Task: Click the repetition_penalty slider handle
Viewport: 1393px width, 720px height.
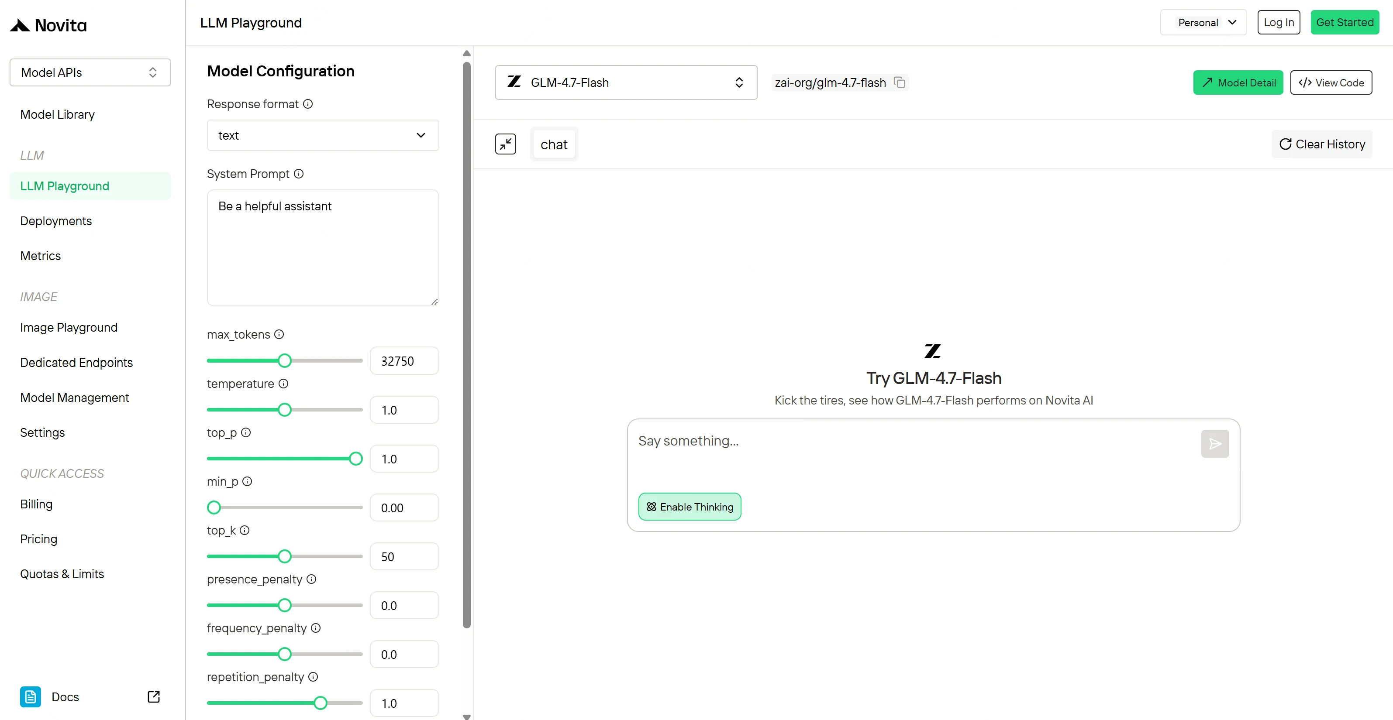Action: pos(320,703)
